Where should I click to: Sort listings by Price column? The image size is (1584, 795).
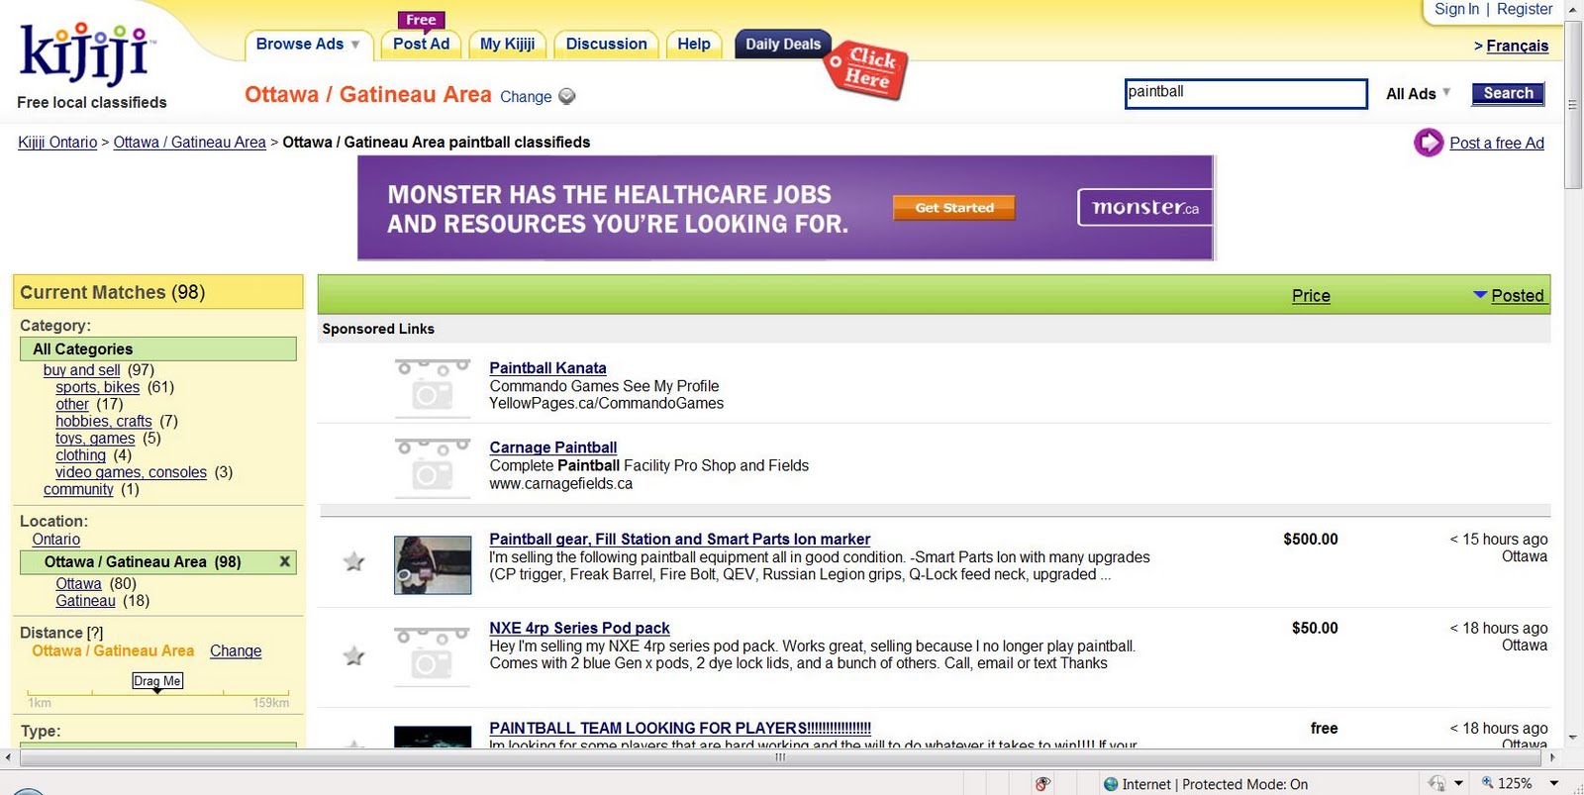[x=1311, y=295]
